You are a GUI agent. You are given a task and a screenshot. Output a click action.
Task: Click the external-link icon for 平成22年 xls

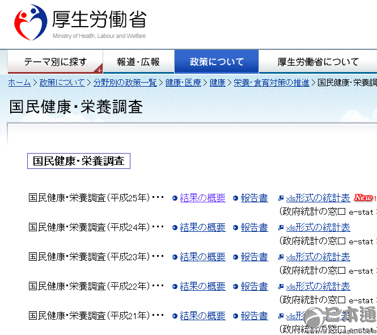[281, 286]
